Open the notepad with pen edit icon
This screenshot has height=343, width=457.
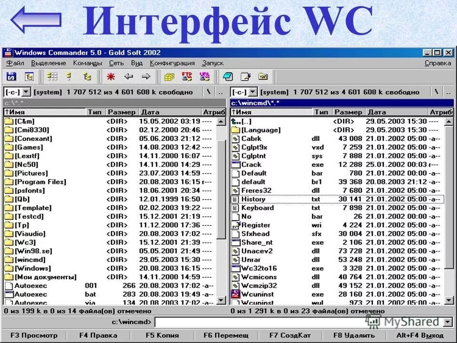pyautogui.click(x=246, y=77)
